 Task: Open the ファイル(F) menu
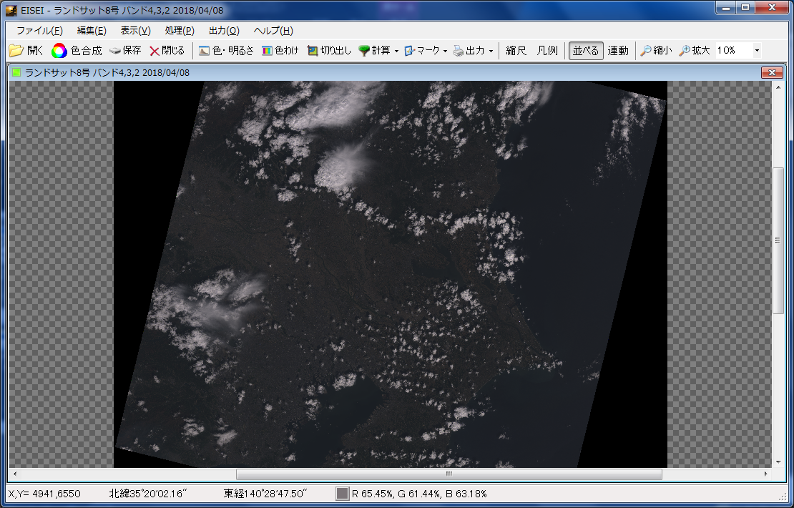[39, 30]
